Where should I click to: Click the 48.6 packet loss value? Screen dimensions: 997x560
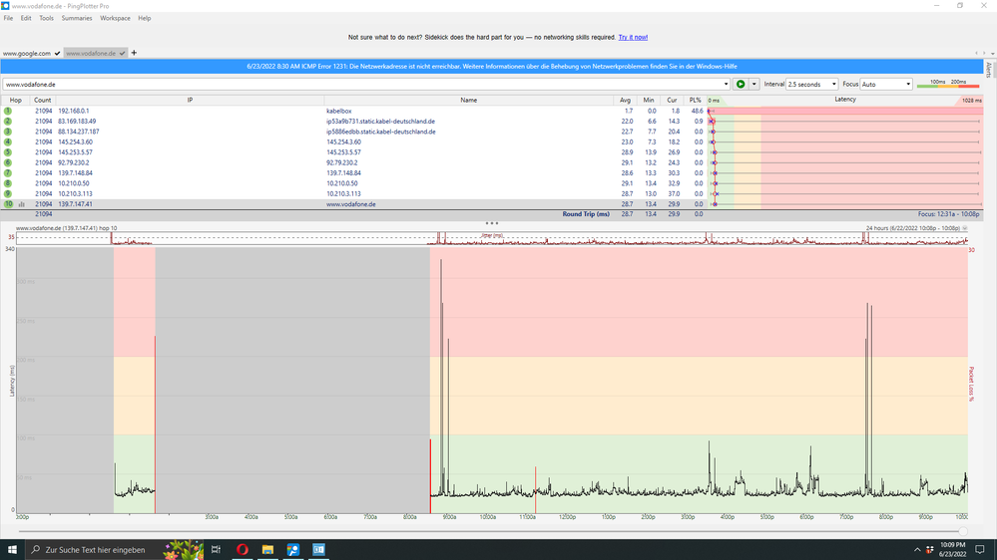698,112
